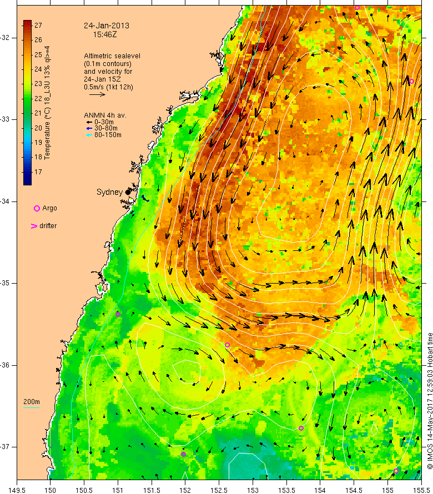Click the '-35' latitude axis label
433x494 pixels.
(x=5, y=283)
